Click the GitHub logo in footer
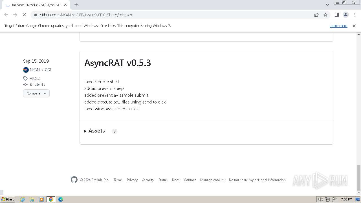Screen dimensions: 361x203 [74, 180]
